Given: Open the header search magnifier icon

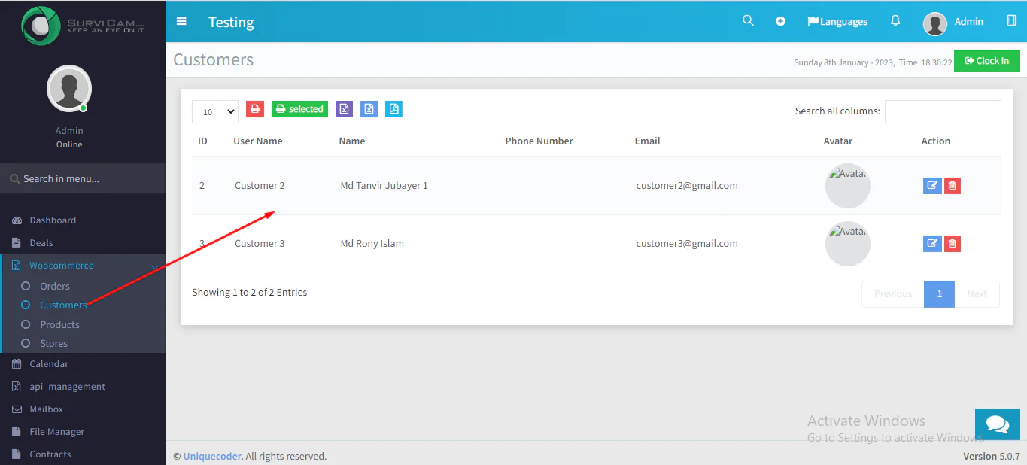Looking at the screenshot, I should pyautogui.click(x=748, y=20).
